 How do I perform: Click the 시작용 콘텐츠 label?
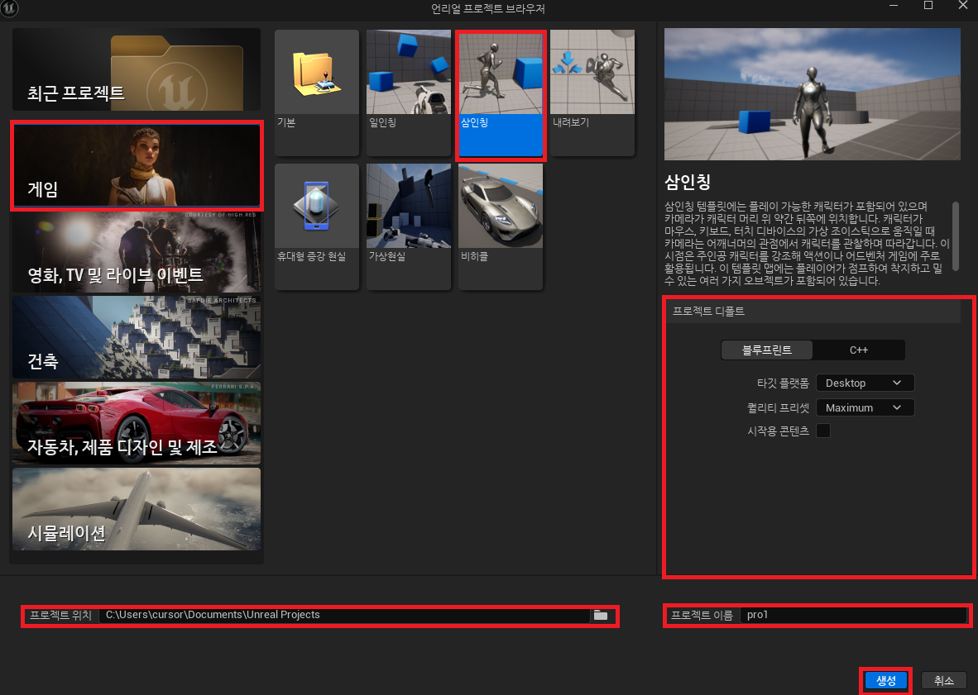coord(778,431)
